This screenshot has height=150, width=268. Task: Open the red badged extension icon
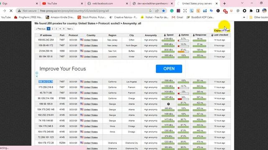click(x=225, y=11)
